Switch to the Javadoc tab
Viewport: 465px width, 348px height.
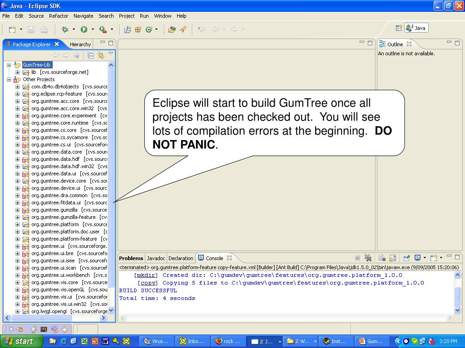[156, 258]
